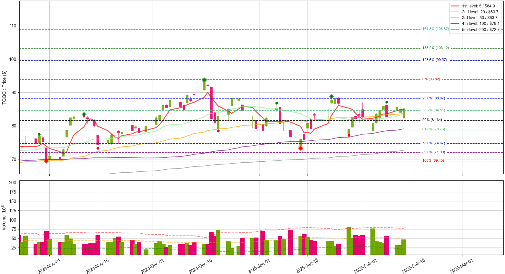
Task: Click the purple line swatch in the legend
Action: click(455, 24)
